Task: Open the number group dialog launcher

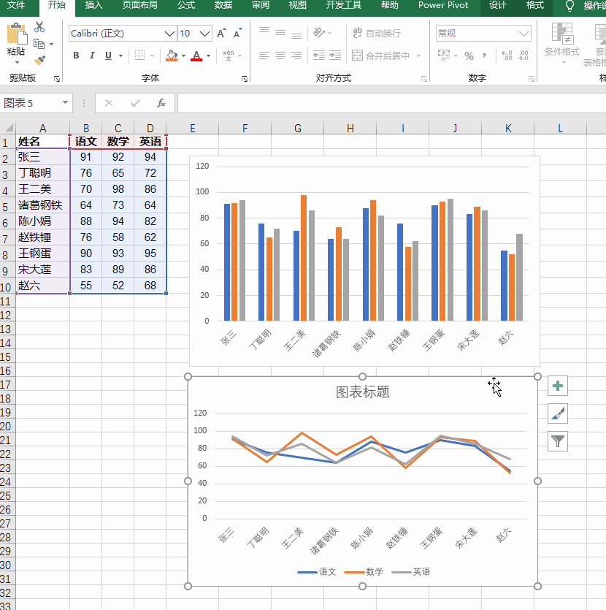Action: (x=532, y=79)
